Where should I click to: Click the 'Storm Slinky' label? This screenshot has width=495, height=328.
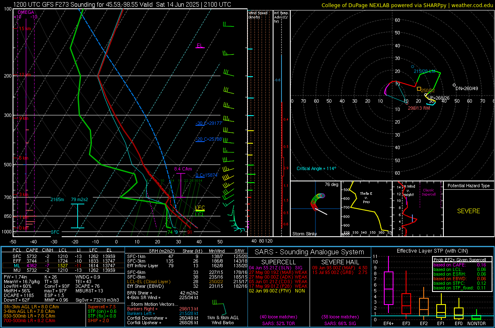(x=304, y=234)
